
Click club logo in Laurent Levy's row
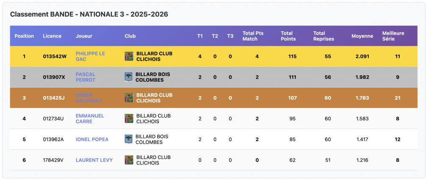point(129,160)
